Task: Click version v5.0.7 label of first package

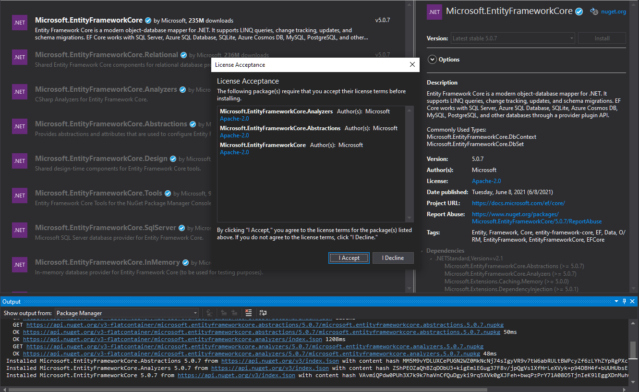Action: 383,21
